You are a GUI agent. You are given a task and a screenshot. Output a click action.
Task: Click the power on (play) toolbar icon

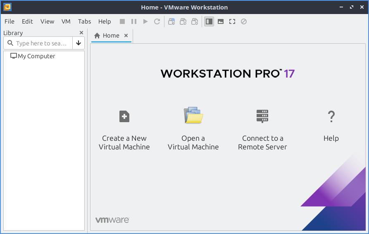point(145,21)
